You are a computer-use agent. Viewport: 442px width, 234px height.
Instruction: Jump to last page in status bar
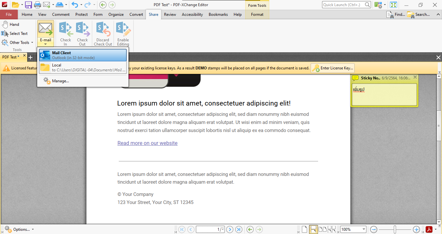click(239, 229)
